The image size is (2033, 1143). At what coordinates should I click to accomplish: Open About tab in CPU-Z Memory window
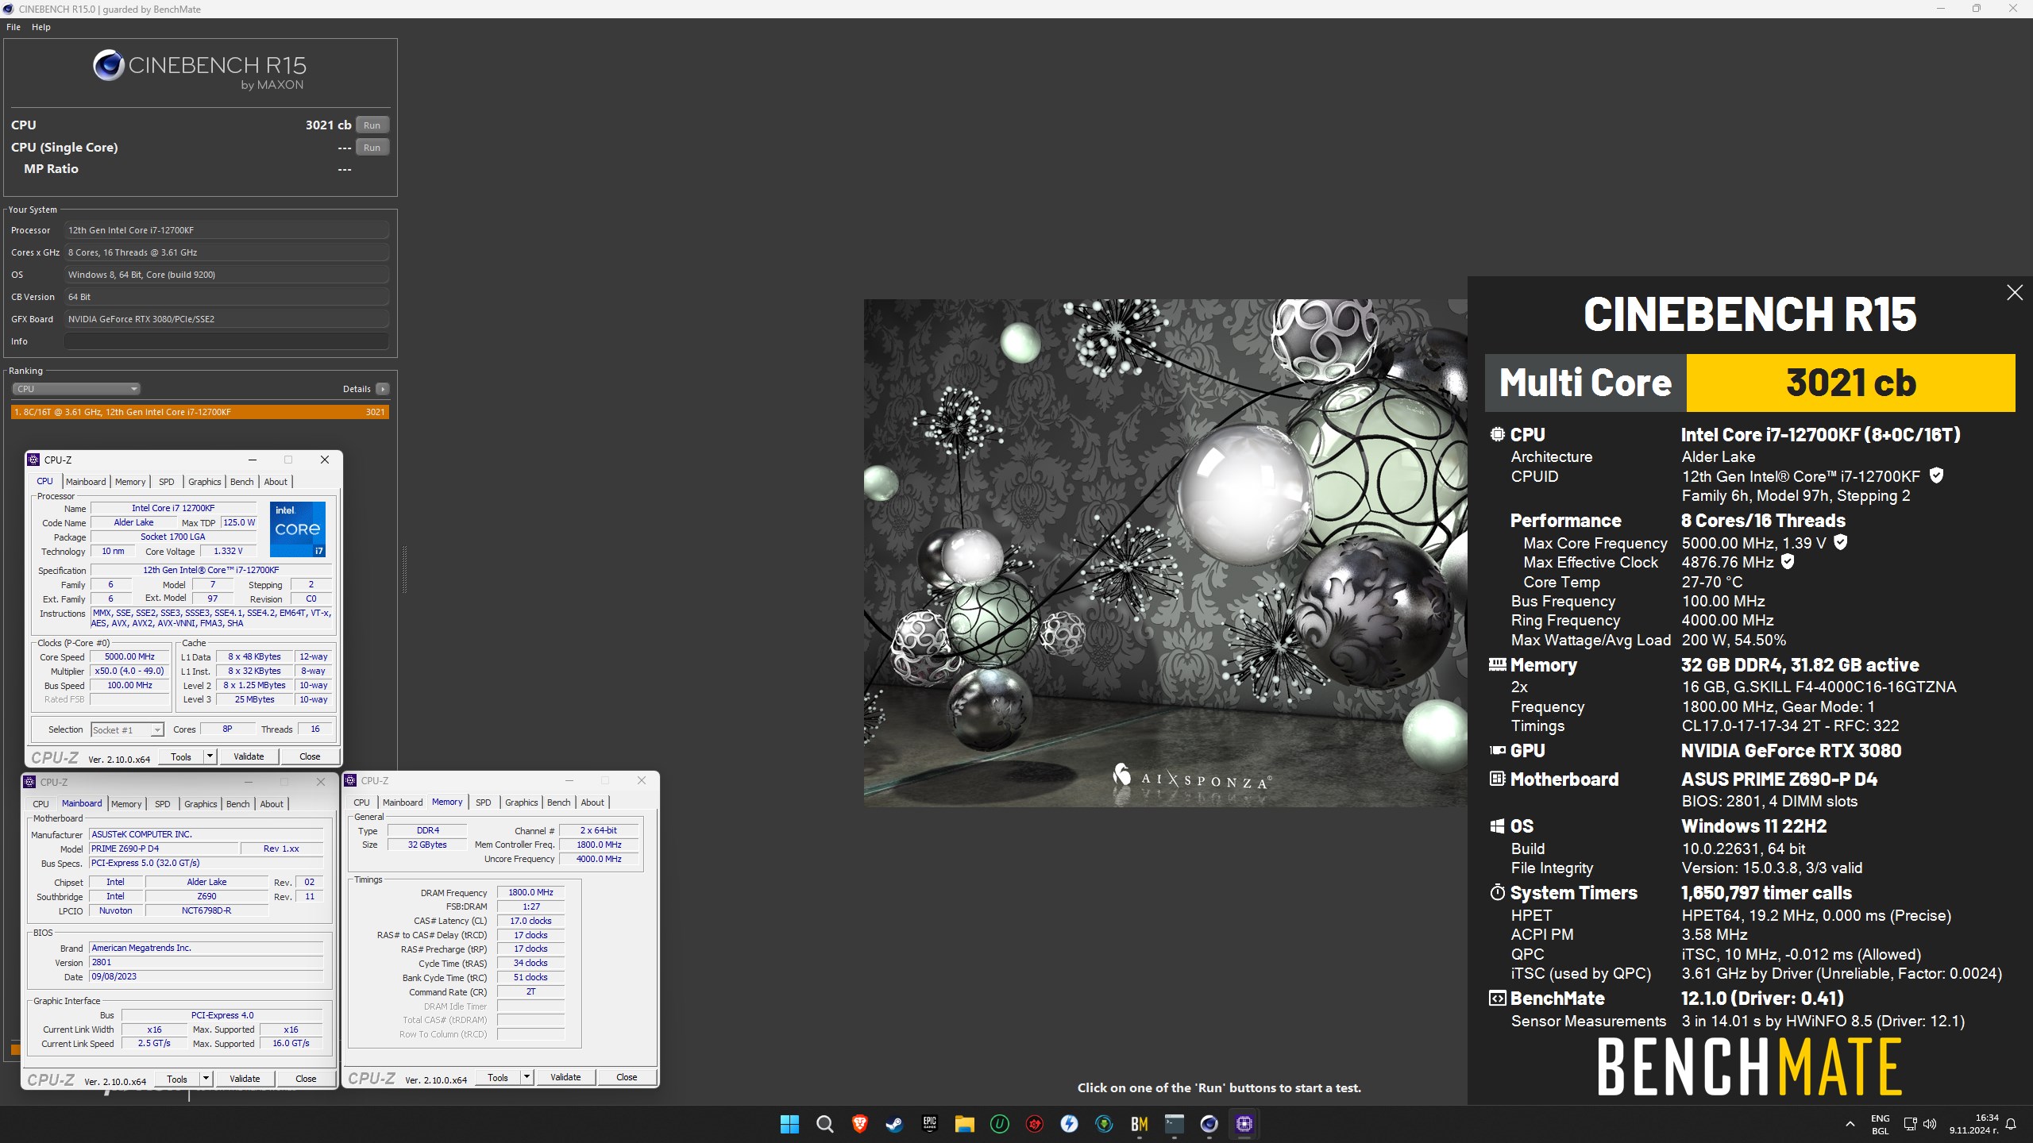(x=592, y=802)
